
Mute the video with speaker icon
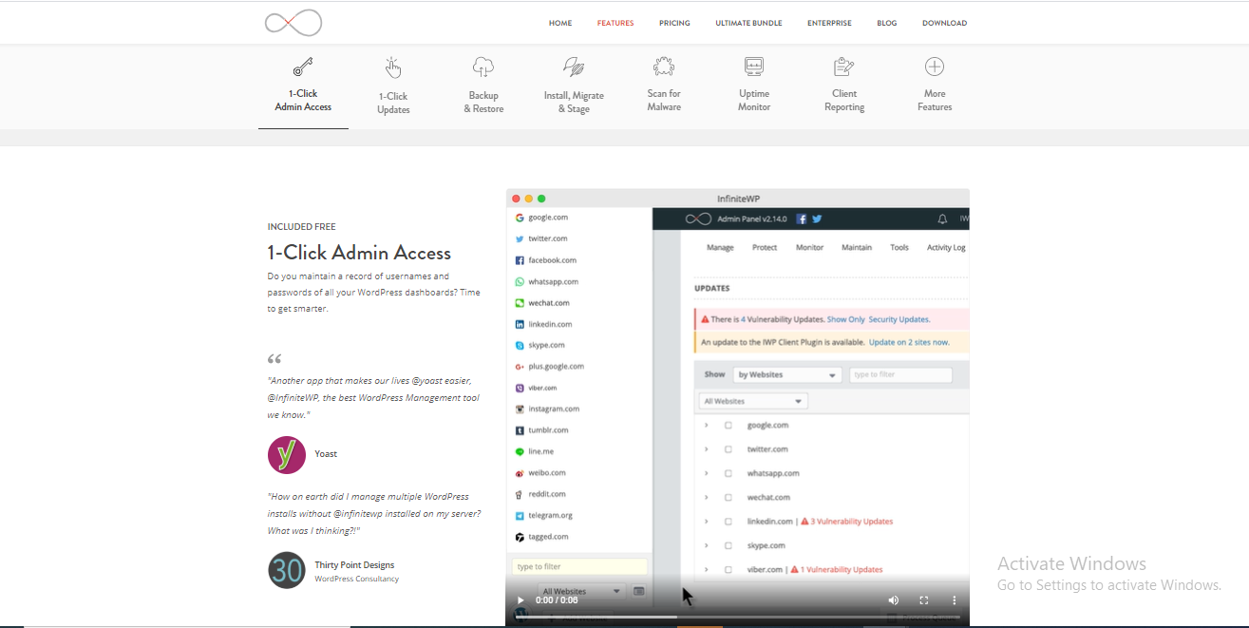(x=893, y=600)
